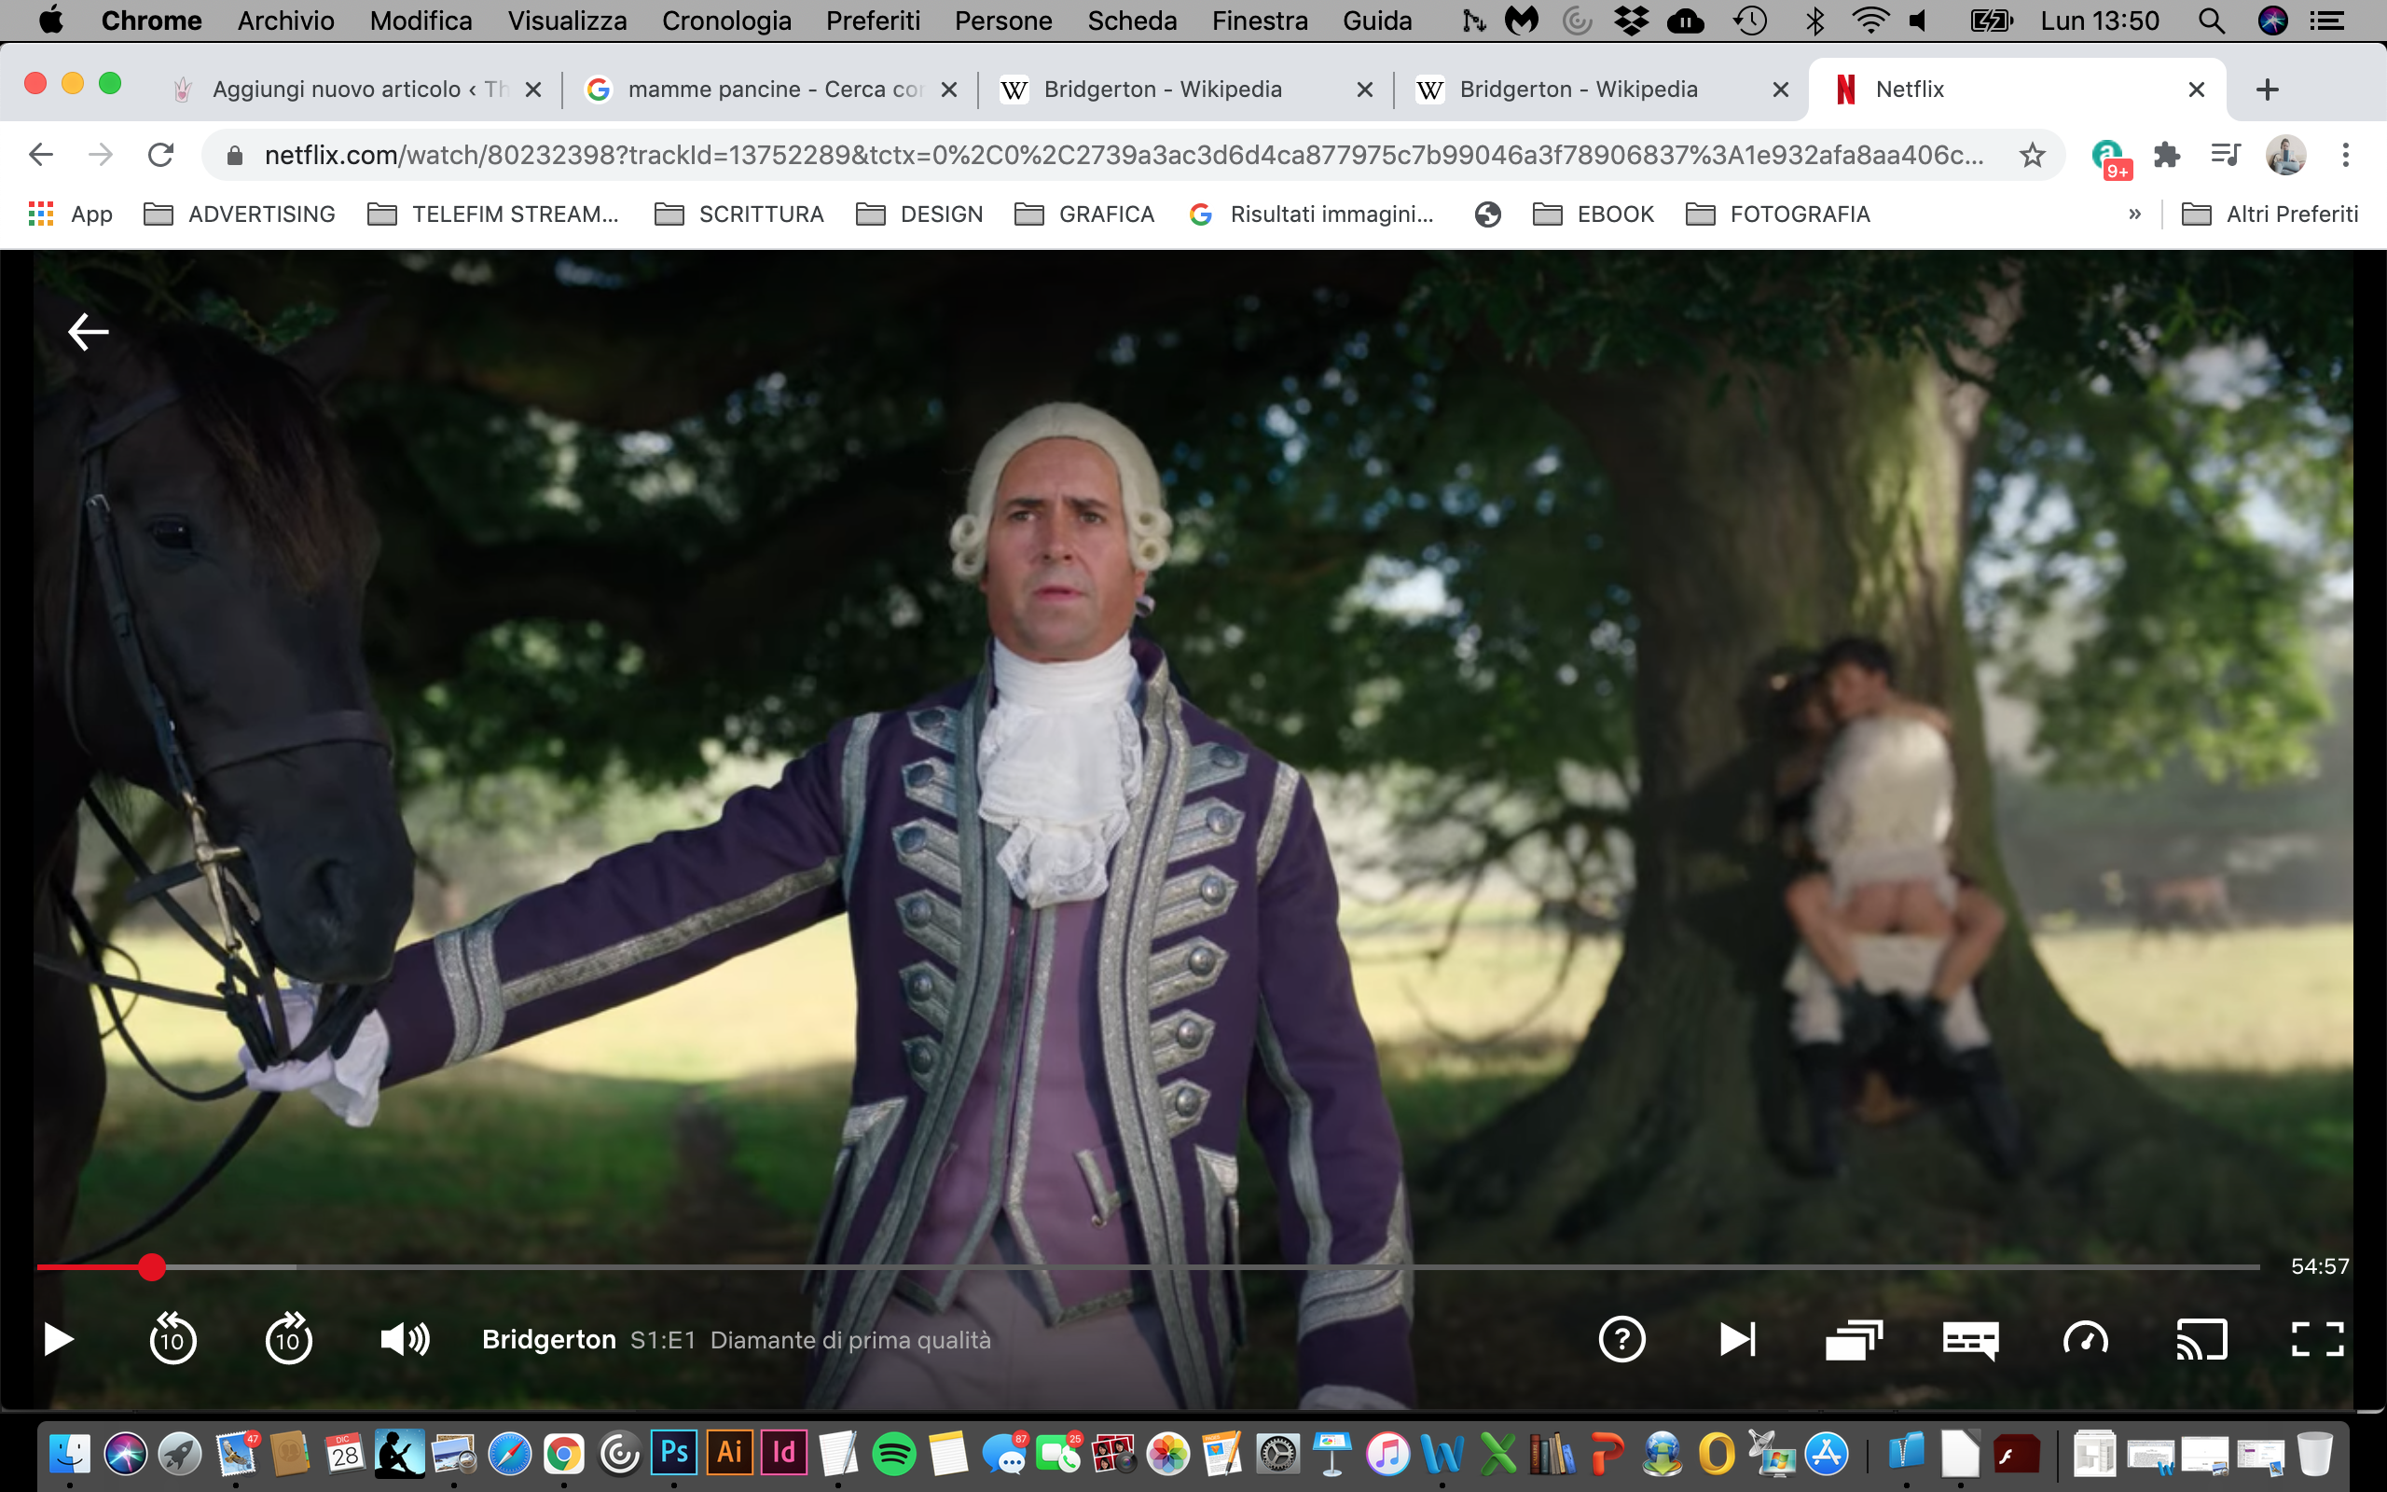Skip forward 10 seconds in the video
The height and width of the screenshot is (1492, 2387).
click(x=289, y=1339)
